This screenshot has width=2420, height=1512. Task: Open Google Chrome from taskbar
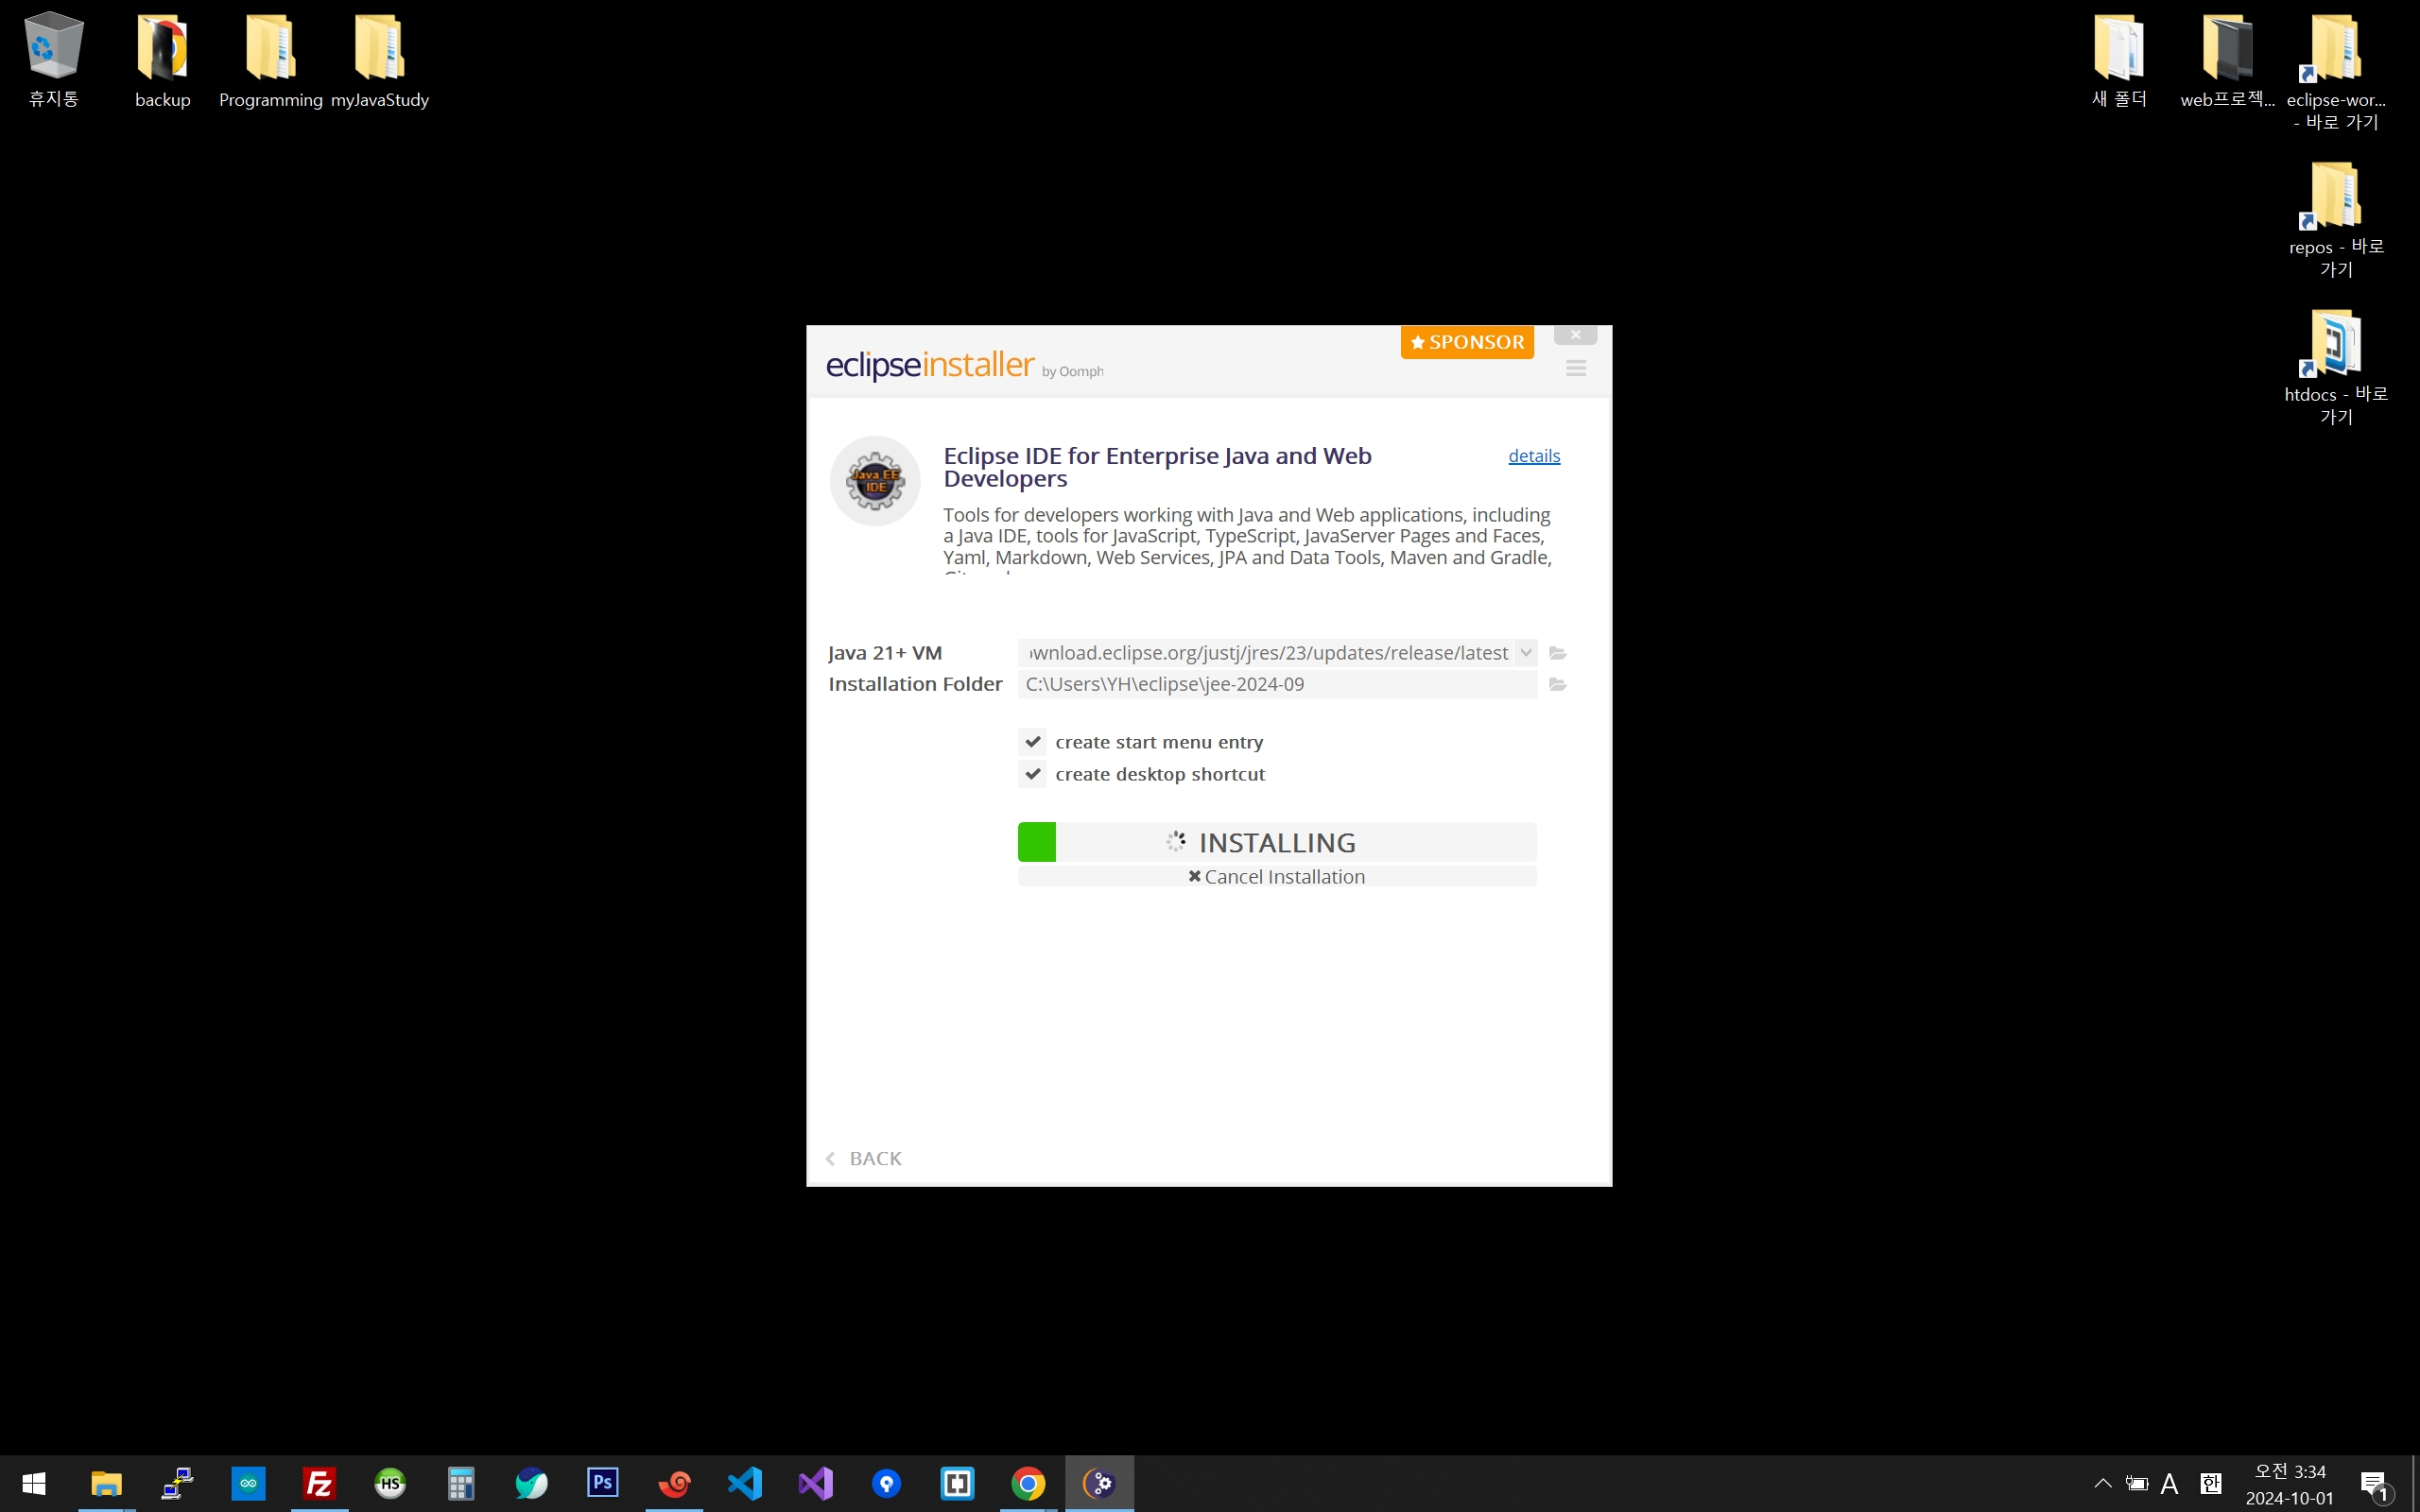(x=1027, y=1483)
